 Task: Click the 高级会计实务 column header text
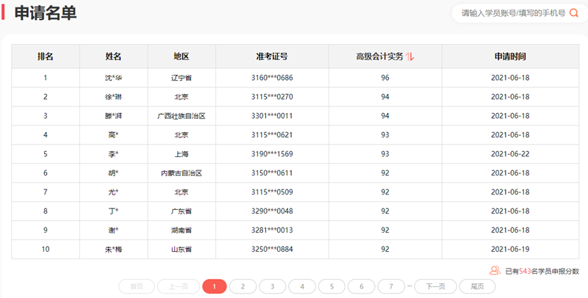379,57
